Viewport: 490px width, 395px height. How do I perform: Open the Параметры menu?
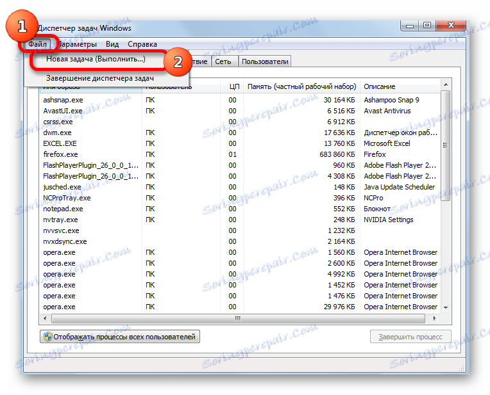click(x=77, y=44)
